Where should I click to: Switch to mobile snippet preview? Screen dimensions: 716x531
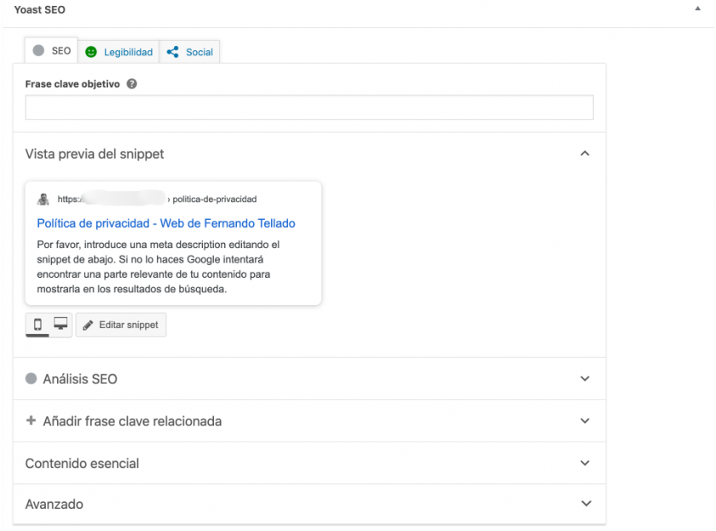point(38,324)
